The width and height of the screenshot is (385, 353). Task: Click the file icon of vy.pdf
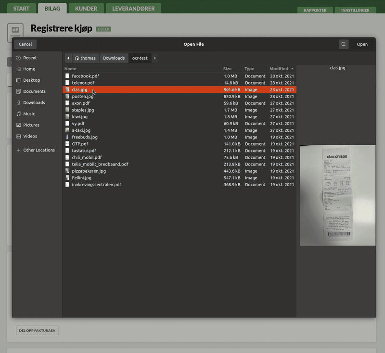click(x=67, y=124)
